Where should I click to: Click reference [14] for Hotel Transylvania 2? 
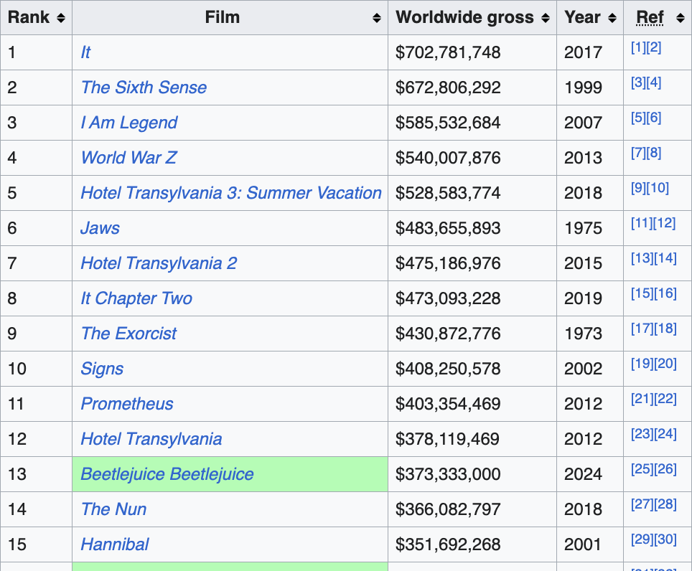click(665, 258)
